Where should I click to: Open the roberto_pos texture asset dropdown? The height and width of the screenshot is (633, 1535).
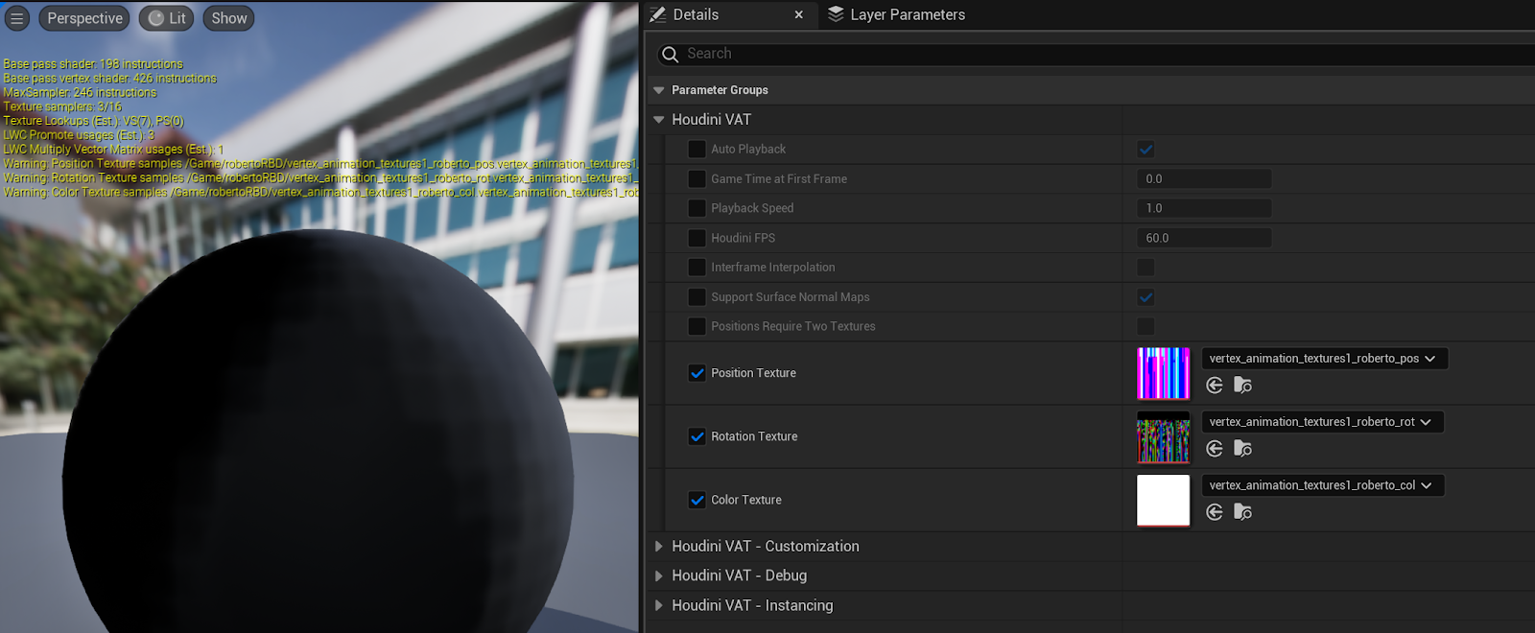point(1324,359)
